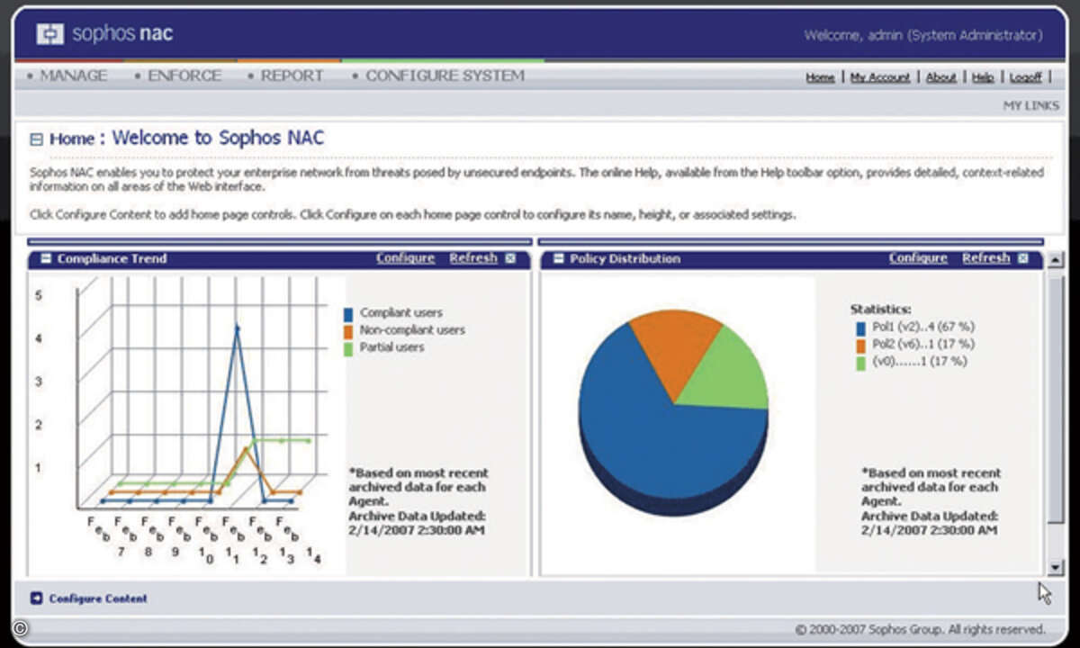Viewport: 1080px width, 648px height.
Task: Click the Configure Content link
Action: click(98, 598)
